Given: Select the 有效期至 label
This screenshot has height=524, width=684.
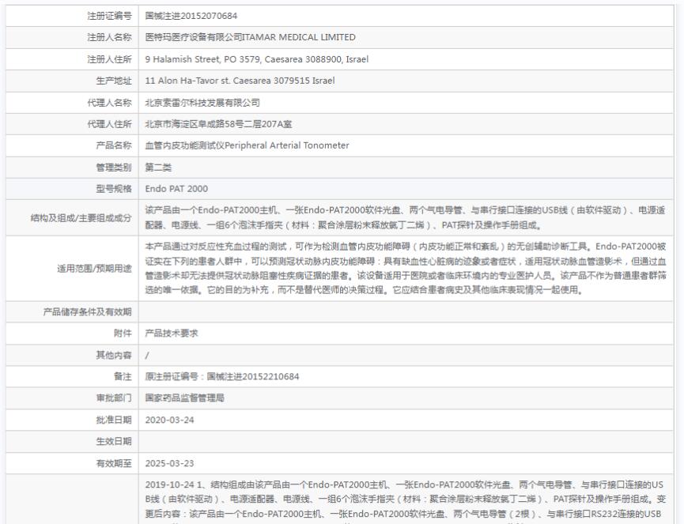Looking at the screenshot, I should coord(113,463).
